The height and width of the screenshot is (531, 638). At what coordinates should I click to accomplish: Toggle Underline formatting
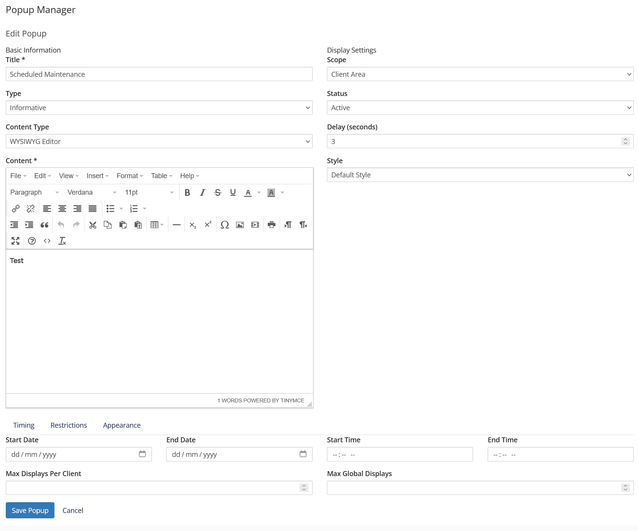click(x=233, y=192)
